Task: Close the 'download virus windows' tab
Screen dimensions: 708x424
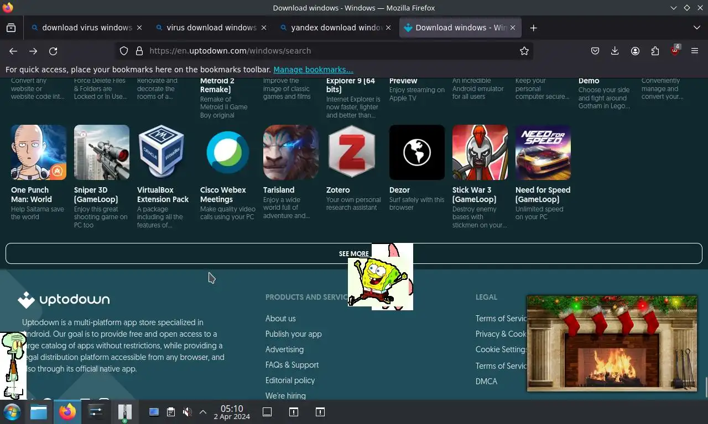Action: click(139, 28)
